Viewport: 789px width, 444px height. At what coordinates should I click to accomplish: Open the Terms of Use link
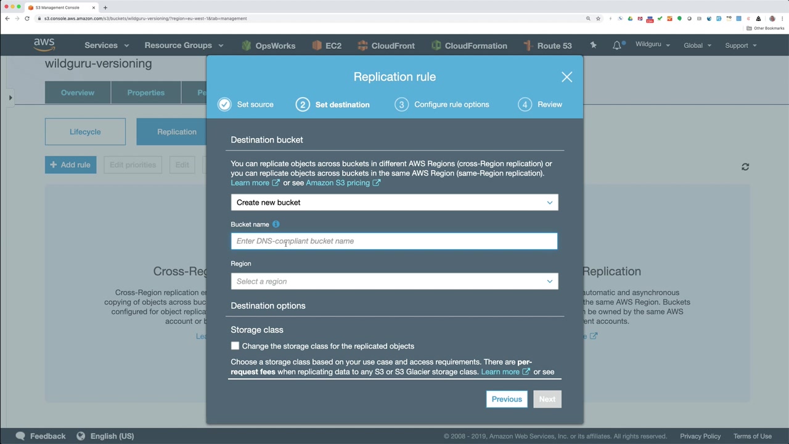pyautogui.click(x=753, y=436)
